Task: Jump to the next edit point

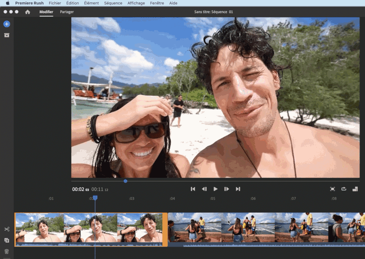Action: coord(238,189)
